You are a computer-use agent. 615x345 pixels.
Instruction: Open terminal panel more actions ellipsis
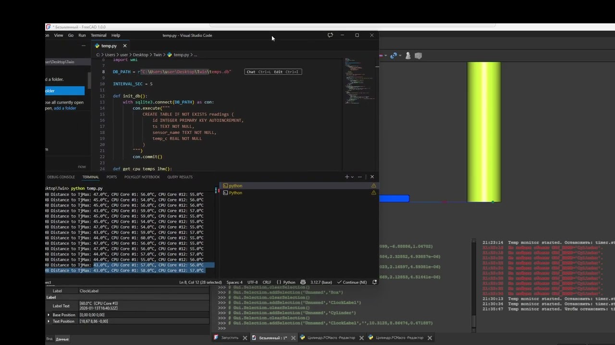pyautogui.click(x=360, y=177)
